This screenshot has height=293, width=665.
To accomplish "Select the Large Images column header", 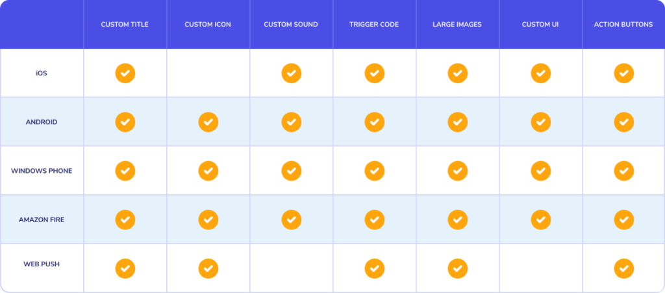I will 457,25.
